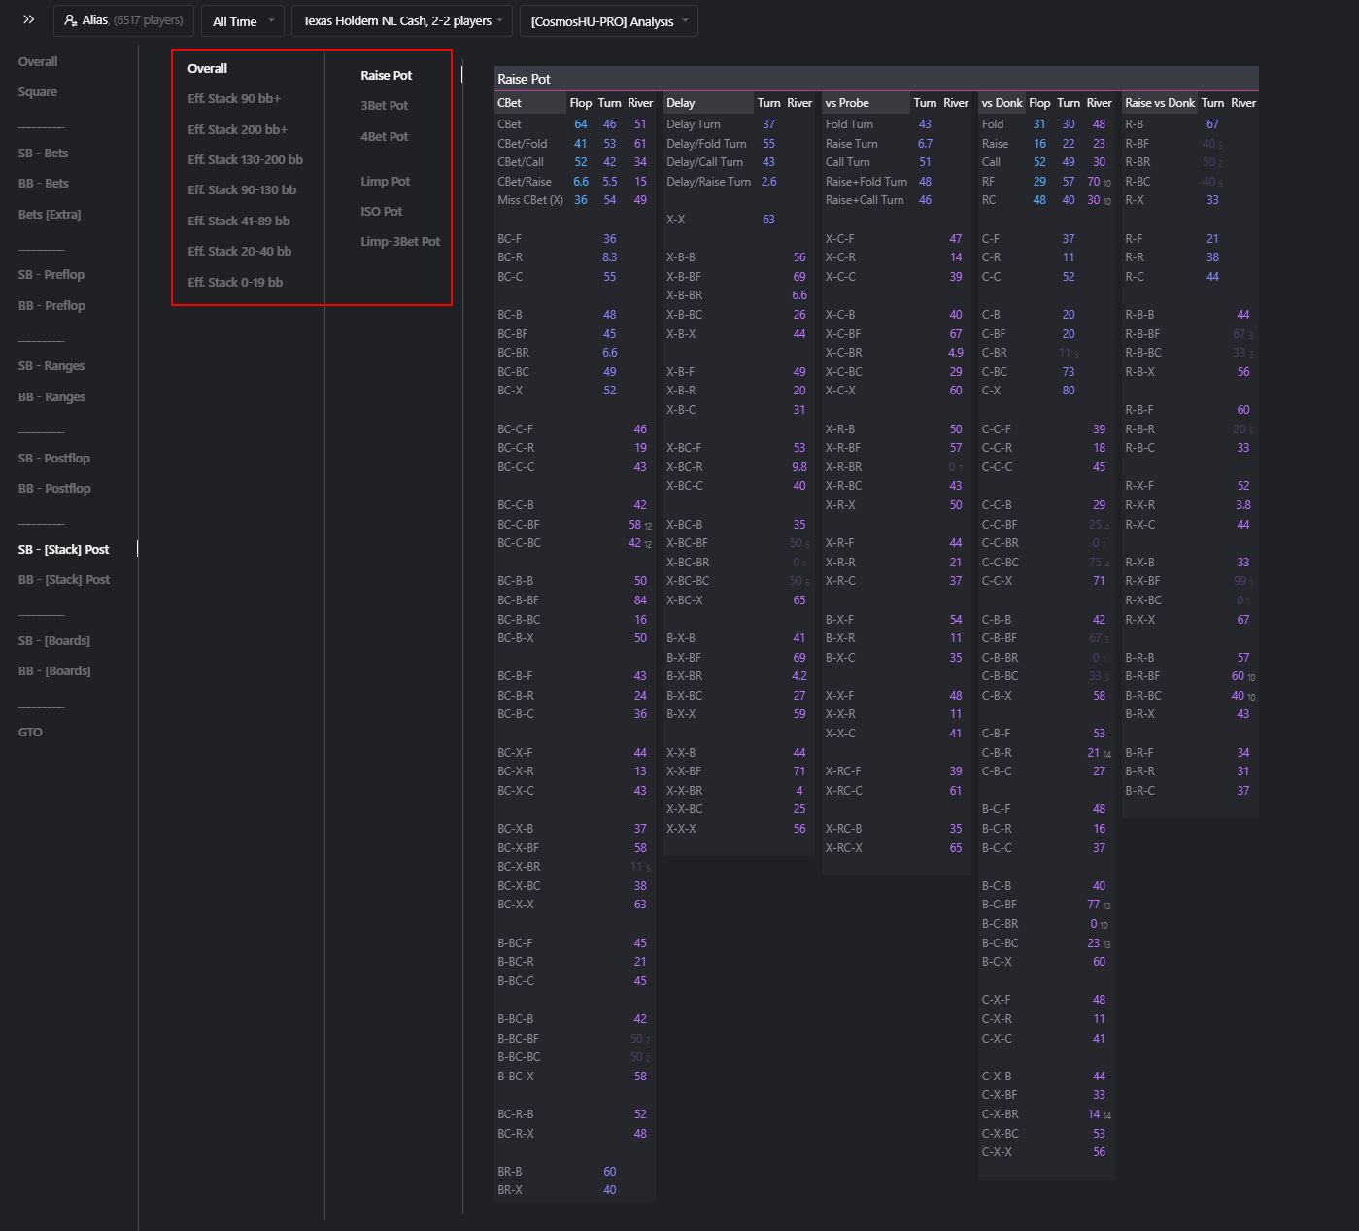Viewport: 1359px width, 1231px height.
Task: Click the vs Donk column header
Action: coord(1002,103)
